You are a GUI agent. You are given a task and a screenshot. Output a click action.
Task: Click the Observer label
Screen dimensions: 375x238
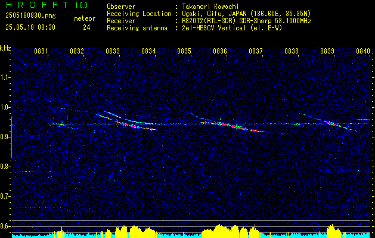[x=121, y=7]
